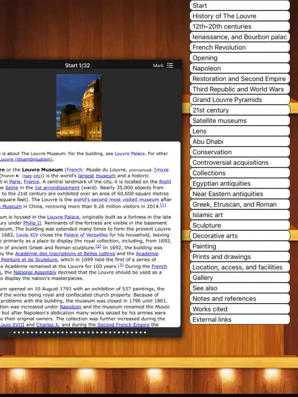Open the Louis XIV link
298x397 pixels.
(x=27, y=235)
